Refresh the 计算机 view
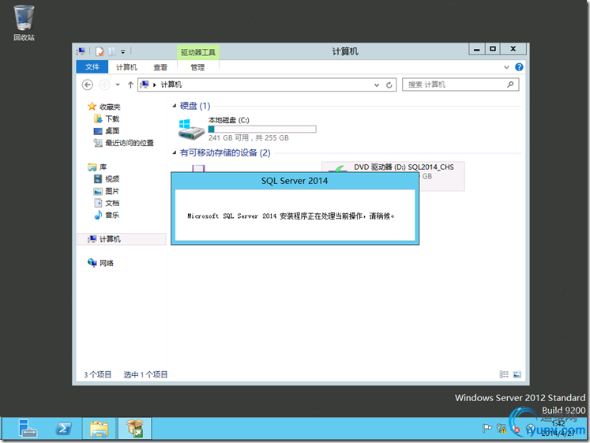The width and height of the screenshot is (590, 443). pos(389,85)
